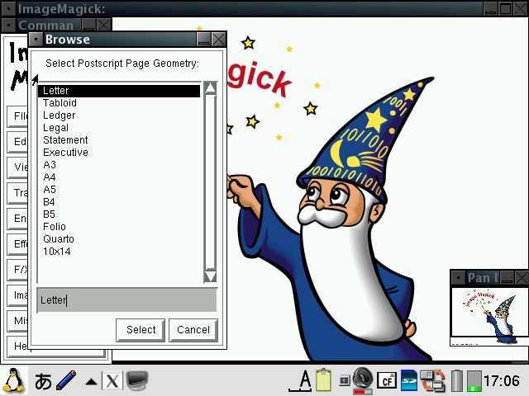Select Legal page geometry
Screen dimensions: 529x396
coord(55,128)
